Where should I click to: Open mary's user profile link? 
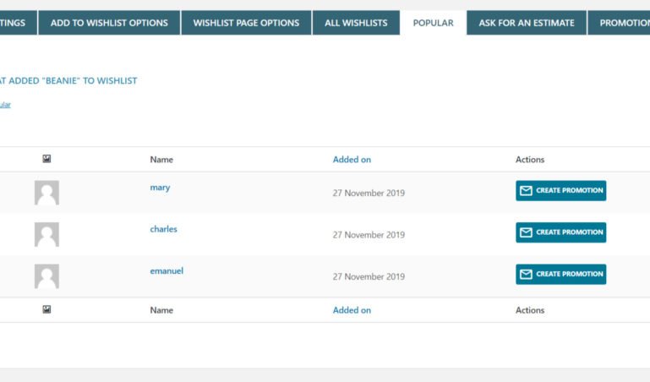tap(160, 188)
